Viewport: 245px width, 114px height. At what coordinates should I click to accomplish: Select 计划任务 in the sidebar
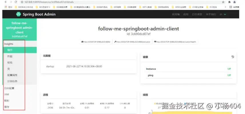19,81
